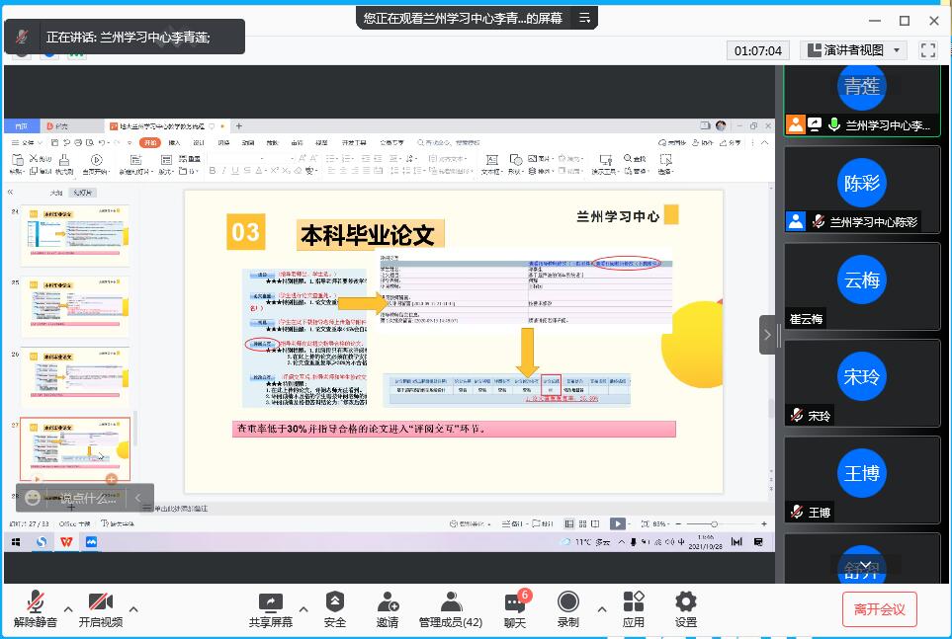Image resolution: width=952 pixels, height=639 pixels.
Task: Expand video options arrow beside 开启视频
Action: (133, 608)
